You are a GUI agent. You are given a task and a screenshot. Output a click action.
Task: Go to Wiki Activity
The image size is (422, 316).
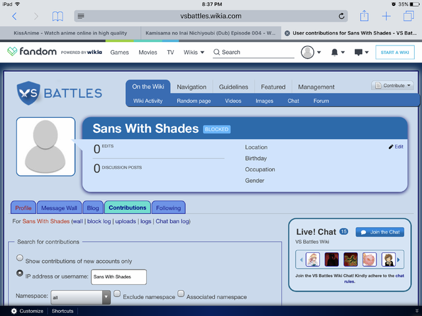148,101
